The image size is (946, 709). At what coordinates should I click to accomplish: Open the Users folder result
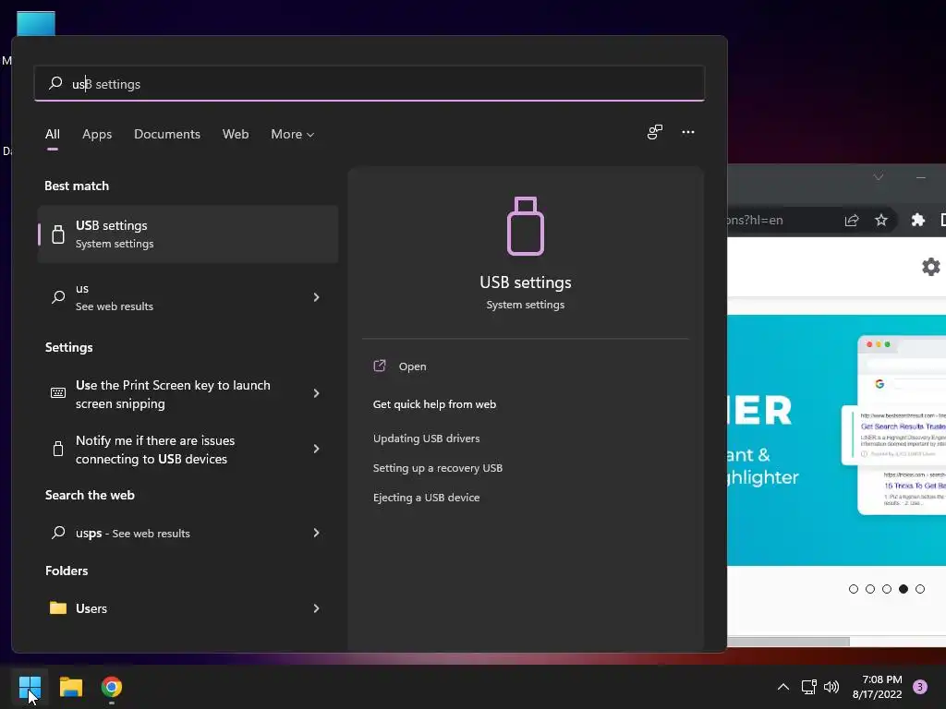188,608
